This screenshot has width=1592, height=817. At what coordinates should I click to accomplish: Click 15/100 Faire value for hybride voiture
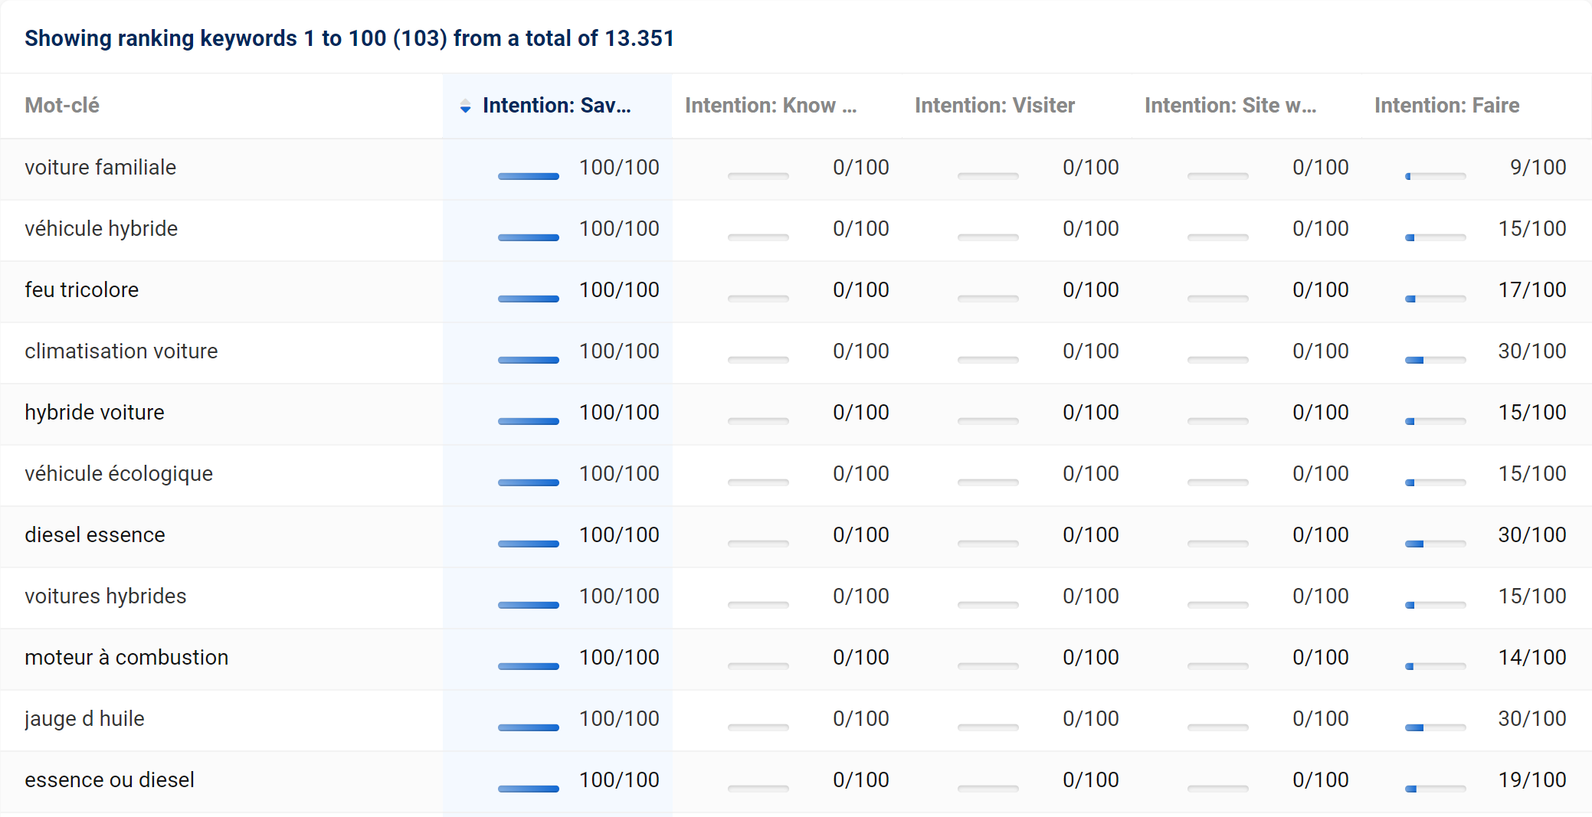click(1532, 413)
